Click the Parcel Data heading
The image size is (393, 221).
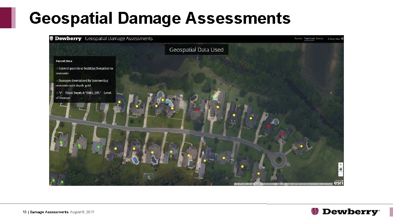64,61
